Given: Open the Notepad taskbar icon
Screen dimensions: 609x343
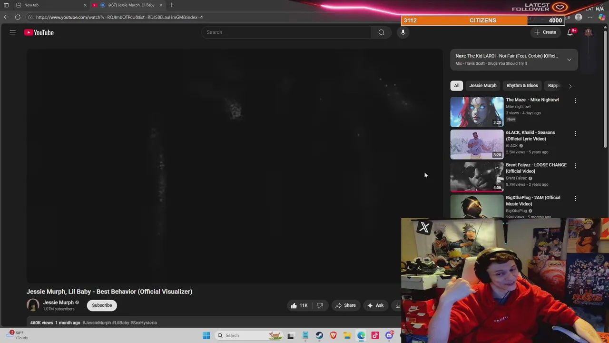Looking at the screenshot, I should click(305, 335).
